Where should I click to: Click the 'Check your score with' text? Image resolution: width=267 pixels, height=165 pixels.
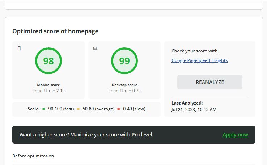pos(194,51)
